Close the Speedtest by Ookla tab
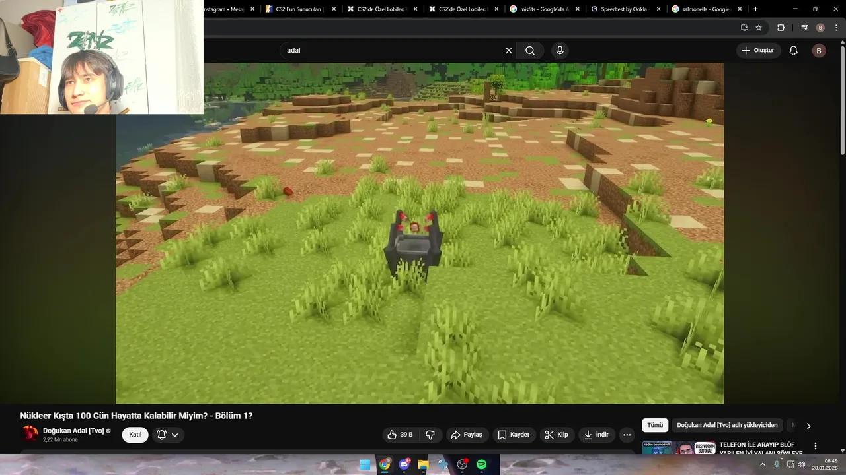This screenshot has width=846, height=475. click(658, 9)
